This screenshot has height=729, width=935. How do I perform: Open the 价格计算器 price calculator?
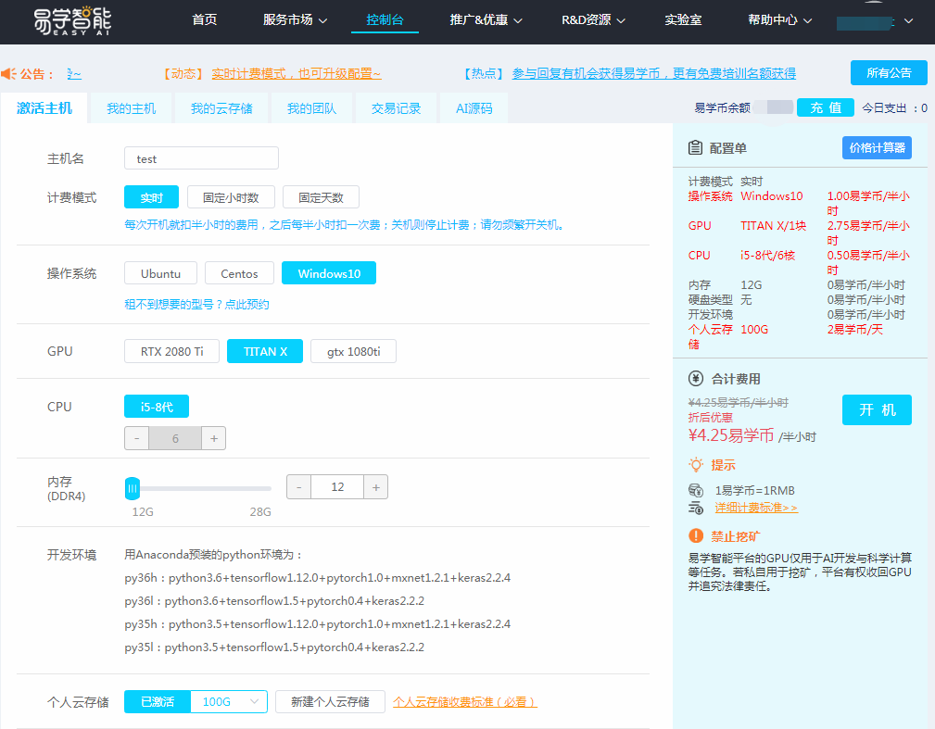click(x=876, y=148)
